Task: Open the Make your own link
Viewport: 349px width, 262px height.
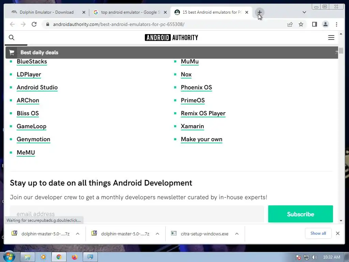Action: 201,140
